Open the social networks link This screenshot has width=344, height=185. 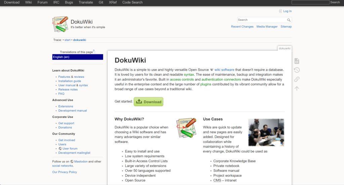63,166
